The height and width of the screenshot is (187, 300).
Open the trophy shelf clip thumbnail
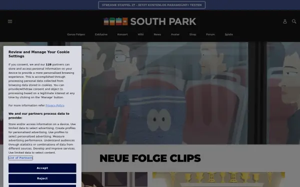[218, 180]
